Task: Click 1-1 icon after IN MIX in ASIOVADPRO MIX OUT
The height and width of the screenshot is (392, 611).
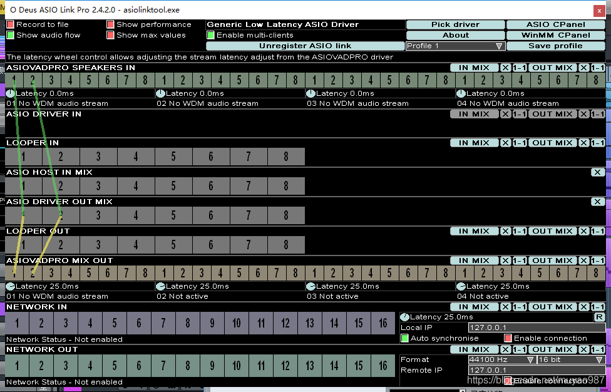Action: [x=520, y=260]
